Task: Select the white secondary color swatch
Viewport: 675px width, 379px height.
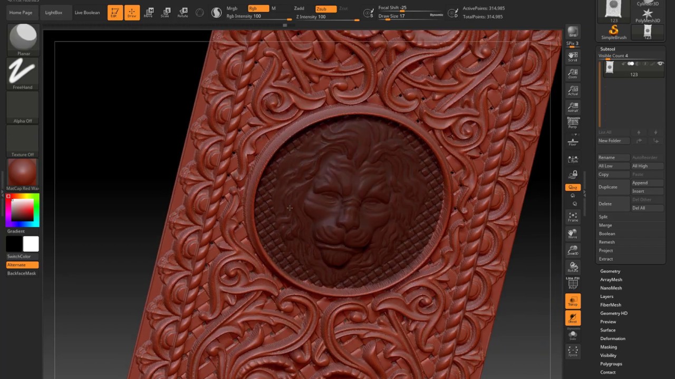Action: (x=31, y=244)
